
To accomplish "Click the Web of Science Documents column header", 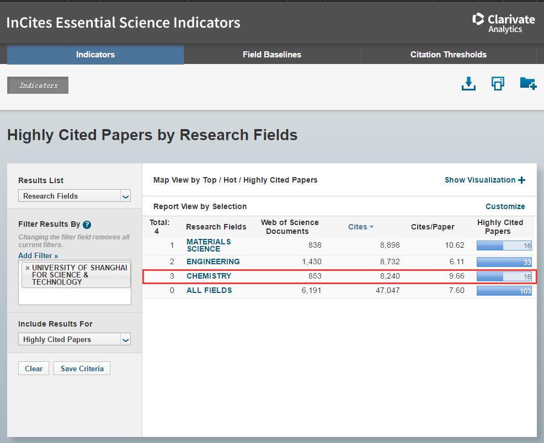I will point(290,227).
